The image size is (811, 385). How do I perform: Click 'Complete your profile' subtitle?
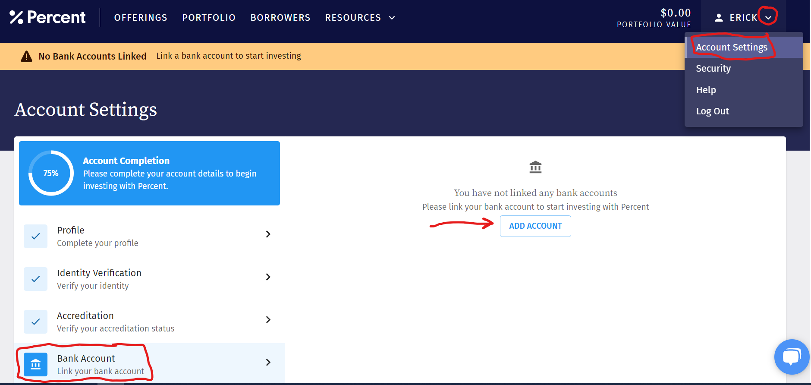point(97,243)
